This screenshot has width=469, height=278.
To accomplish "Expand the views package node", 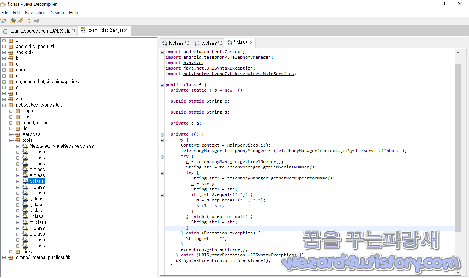I will tap(11, 252).
